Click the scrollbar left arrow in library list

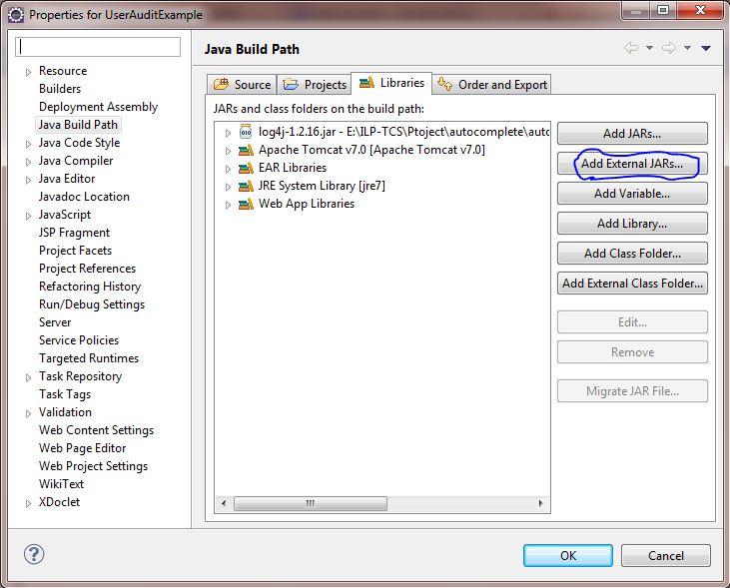pos(224,503)
